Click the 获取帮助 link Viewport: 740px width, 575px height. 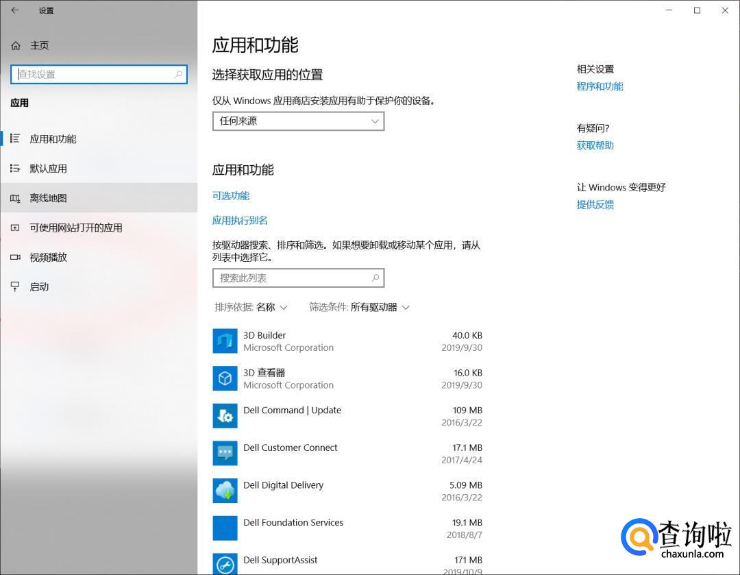[x=595, y=145]
